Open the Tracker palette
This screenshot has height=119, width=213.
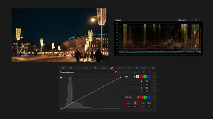pyautogui.click(x=153, y=68)
